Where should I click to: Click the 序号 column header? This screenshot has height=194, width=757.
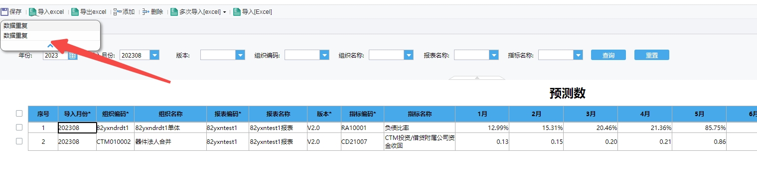click(43, 114)
